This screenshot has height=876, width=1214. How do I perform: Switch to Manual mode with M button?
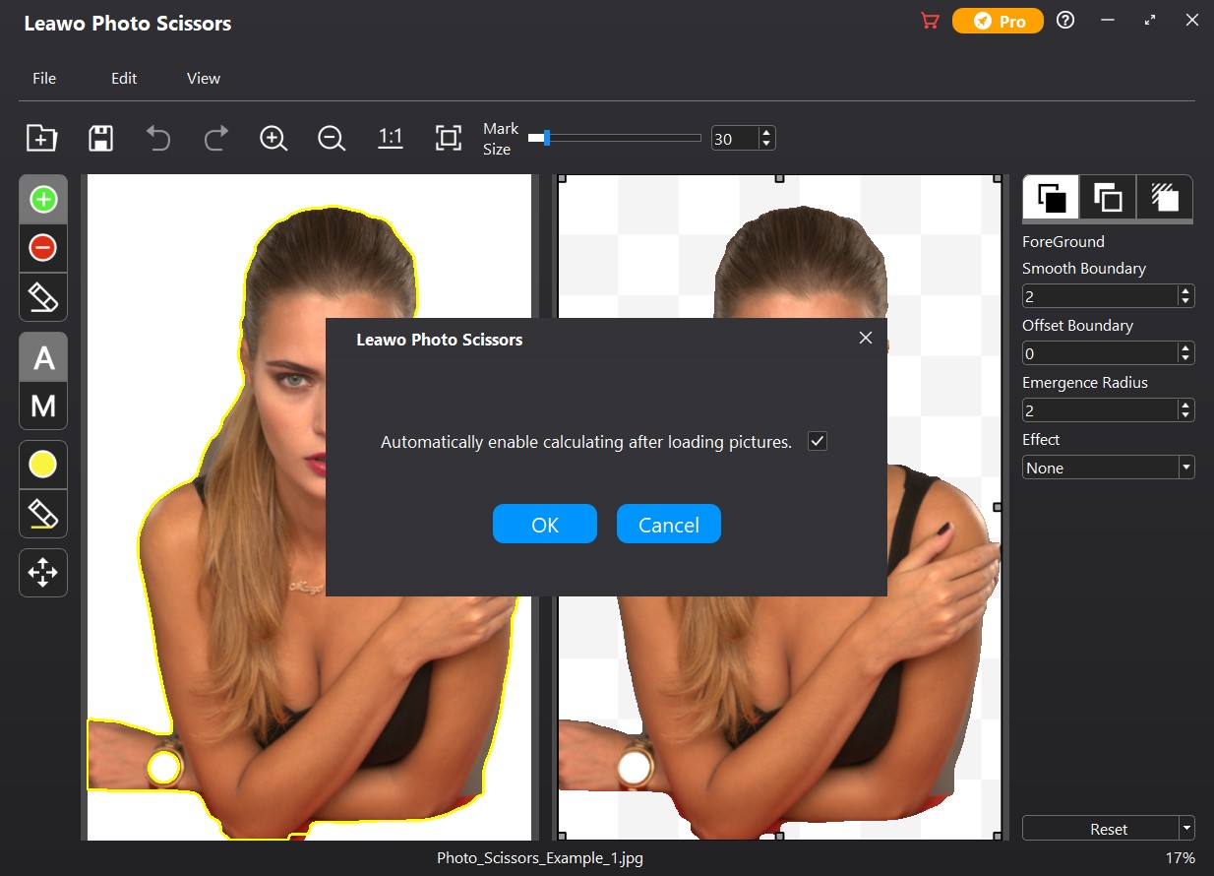(43, 406)
